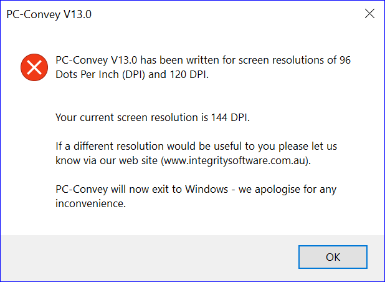Viewport: 385px width, 282px height.
Task: Click the number 96 in the first line
Action: (x=345, y=60)
